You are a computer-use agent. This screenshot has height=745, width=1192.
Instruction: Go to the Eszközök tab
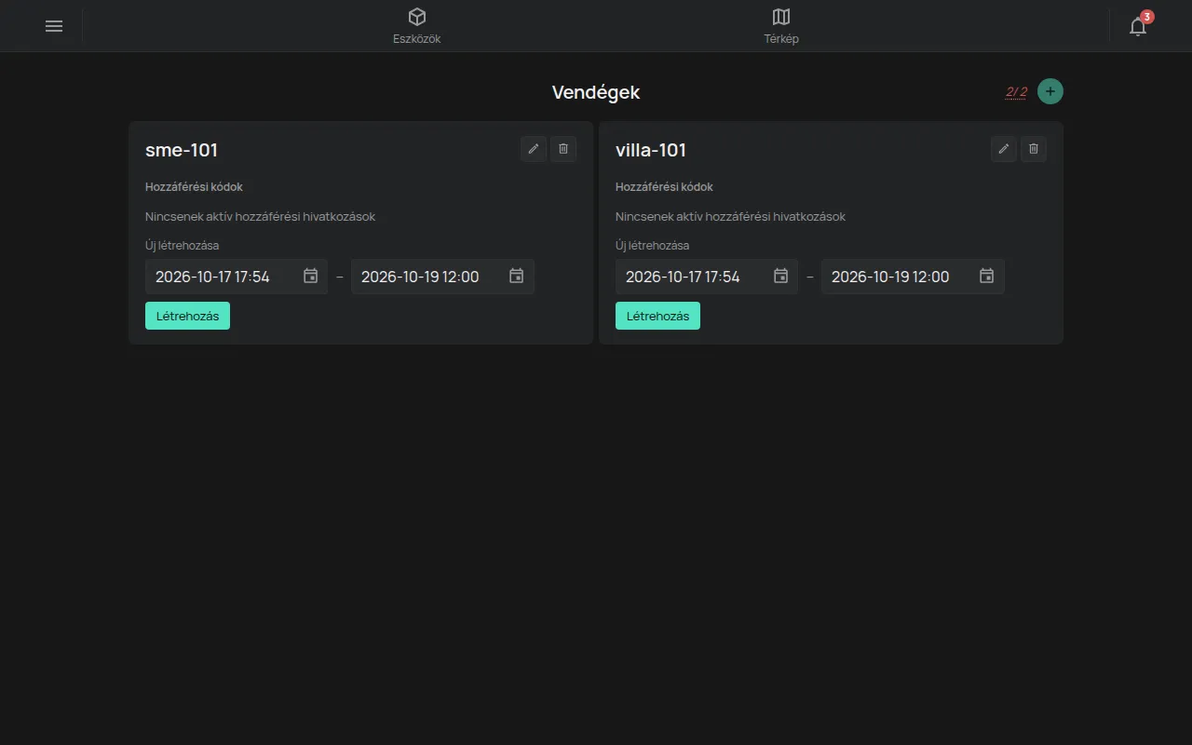tap(417, 26)
